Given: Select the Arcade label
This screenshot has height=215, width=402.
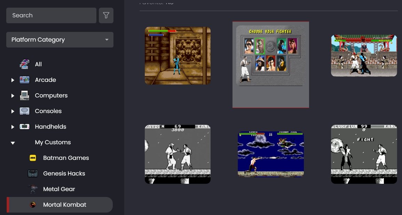Looking at the screenshot, I should (45, 80).
